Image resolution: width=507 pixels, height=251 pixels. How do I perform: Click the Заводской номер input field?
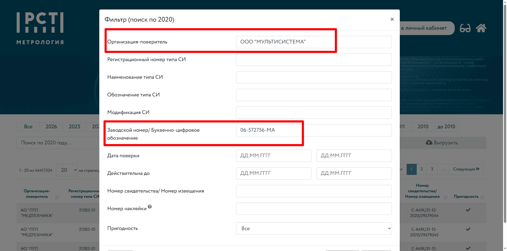click(314, 130)
